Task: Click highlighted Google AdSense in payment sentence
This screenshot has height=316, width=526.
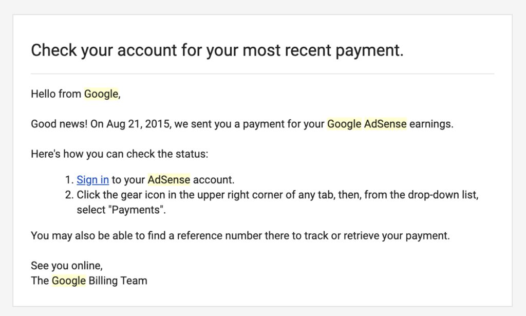Action: (367, 124)
